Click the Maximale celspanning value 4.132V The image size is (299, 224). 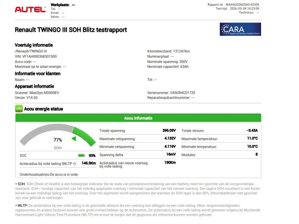point(170,139)
